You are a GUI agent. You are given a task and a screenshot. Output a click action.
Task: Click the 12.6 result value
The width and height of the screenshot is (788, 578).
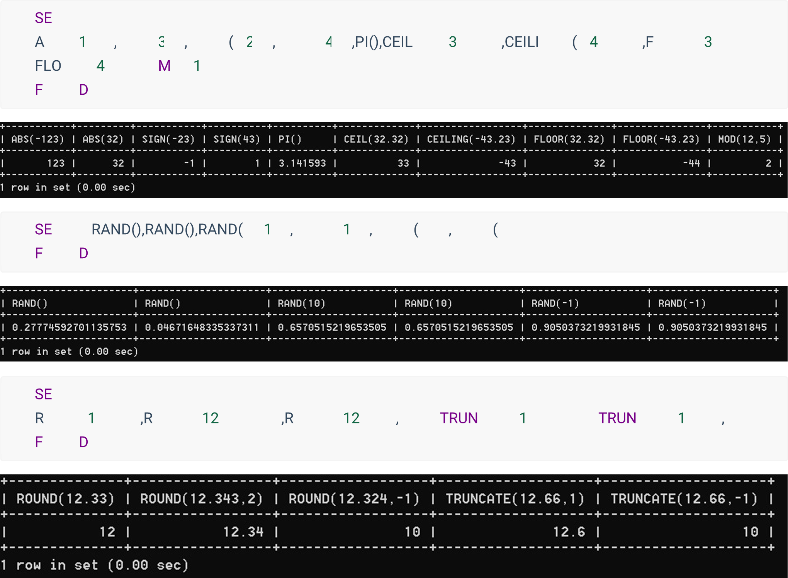569,532
